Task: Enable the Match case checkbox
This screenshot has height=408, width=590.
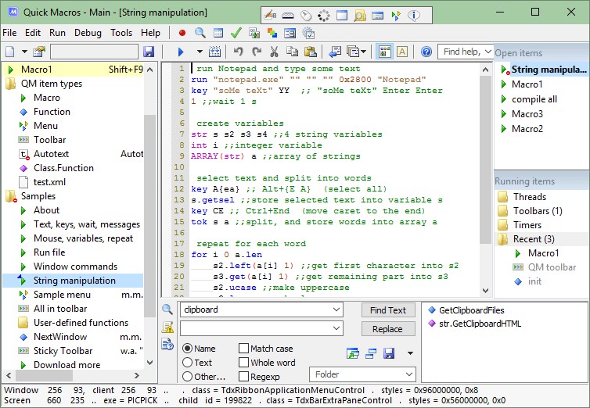Action: (x=244, y=349)
